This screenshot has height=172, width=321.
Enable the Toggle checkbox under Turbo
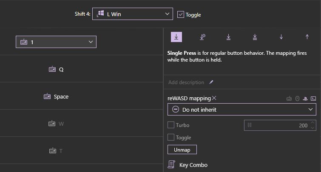coord(171,138)
